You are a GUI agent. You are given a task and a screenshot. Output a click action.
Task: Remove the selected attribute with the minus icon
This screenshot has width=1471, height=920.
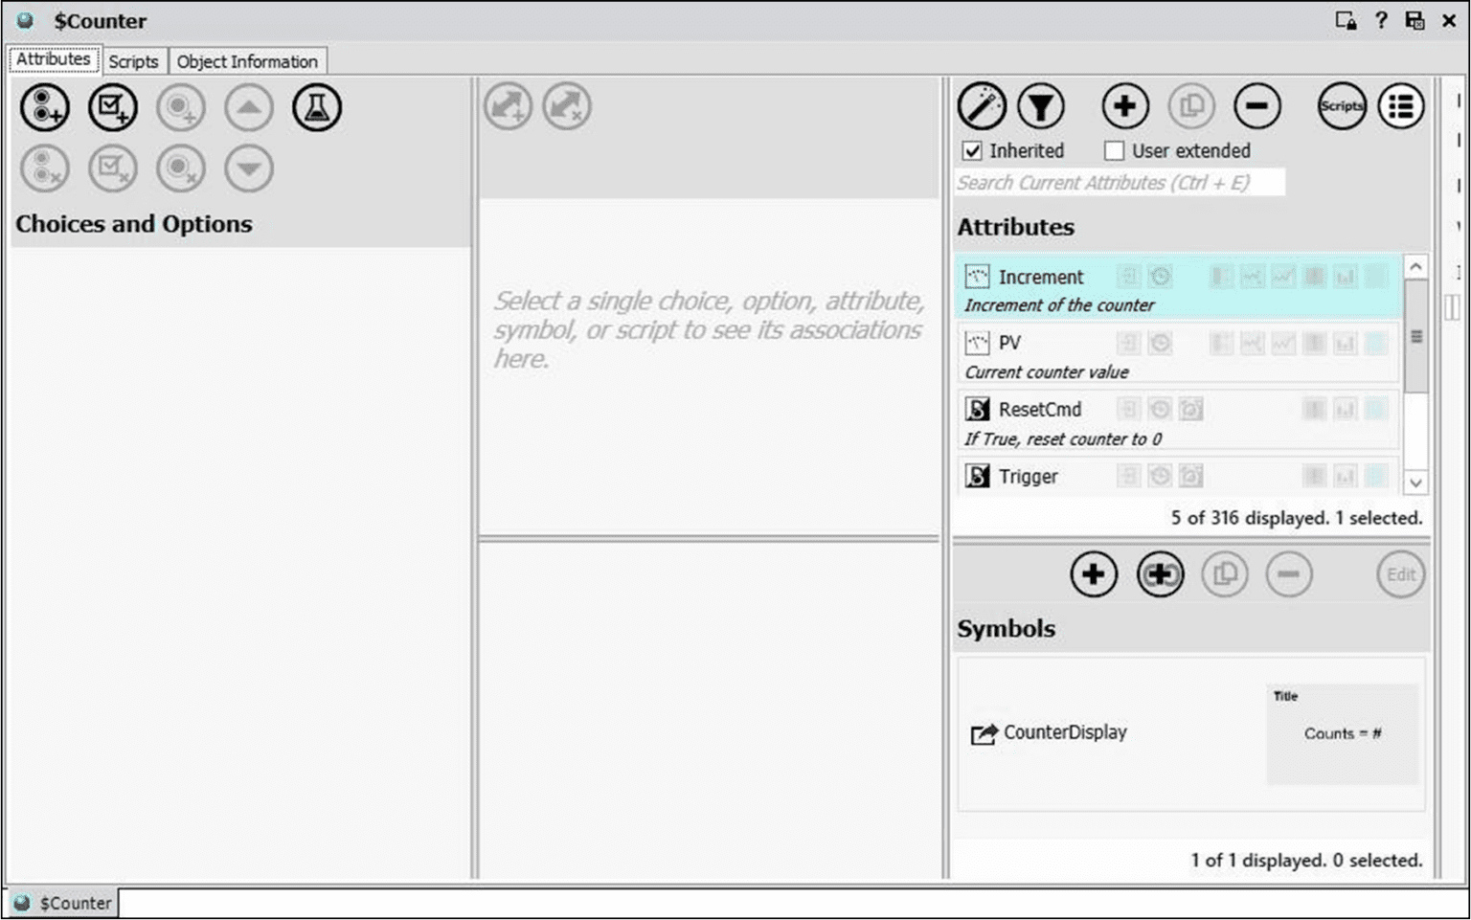tap(1257, 106)
